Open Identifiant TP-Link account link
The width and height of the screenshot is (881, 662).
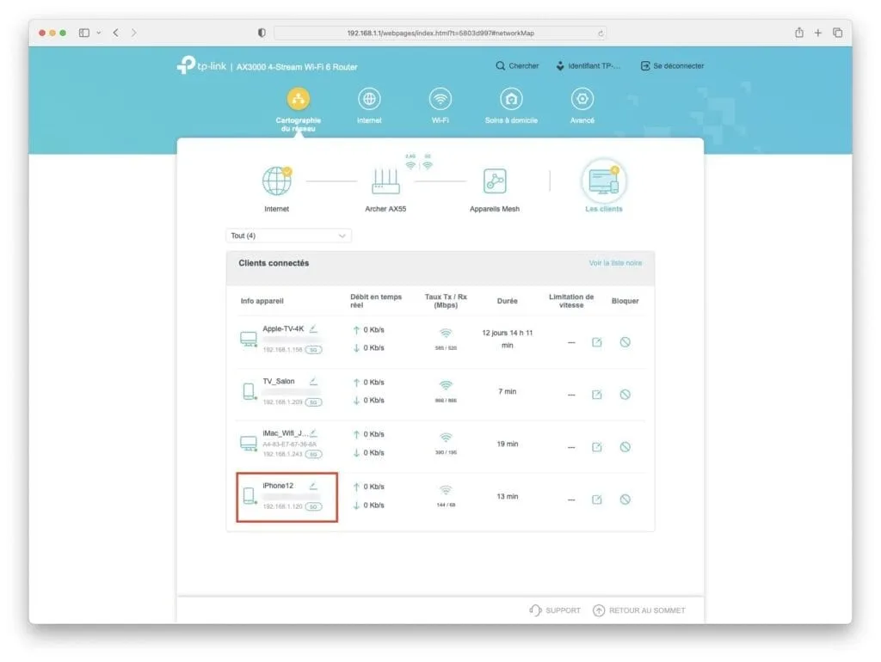pos(588,65)
